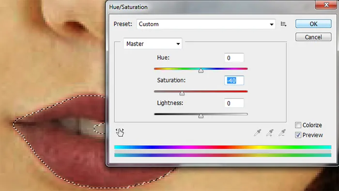Select the Eyedropper tool
The image size is (339, 191).
[x=258, y=133]
